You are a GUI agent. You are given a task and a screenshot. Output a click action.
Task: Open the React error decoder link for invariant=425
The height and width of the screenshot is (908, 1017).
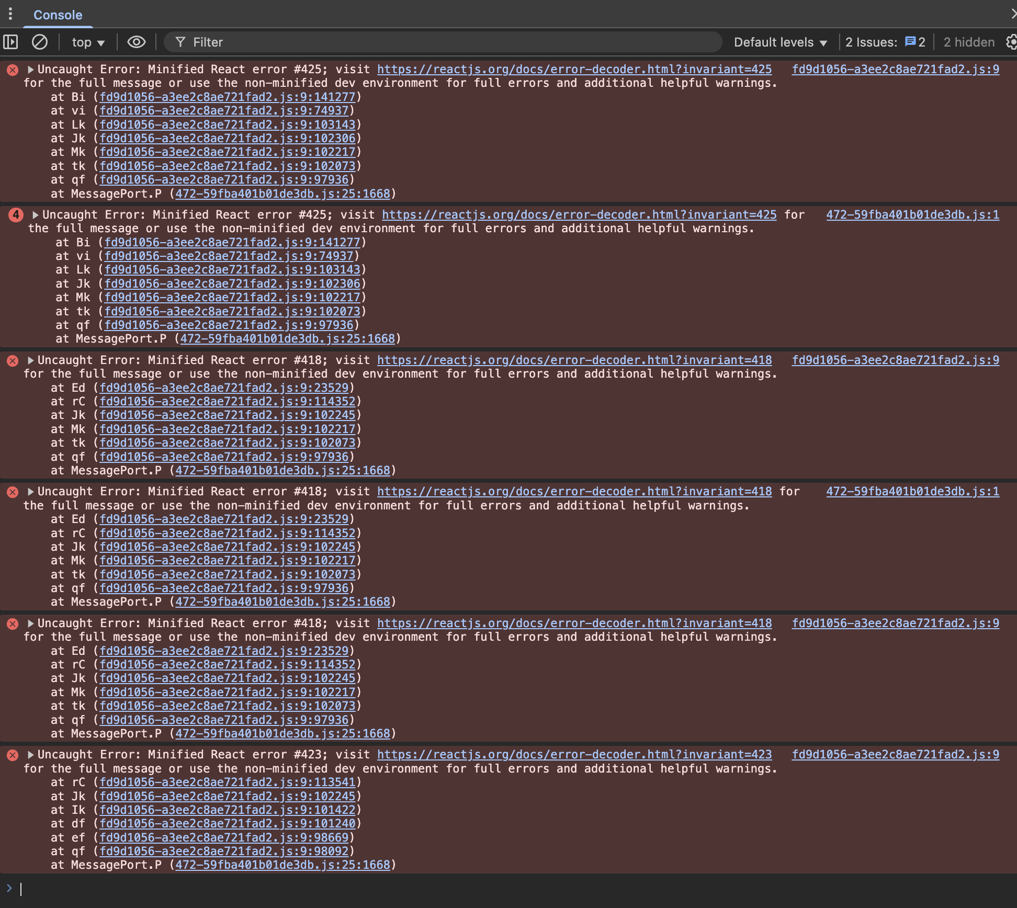point(574,69)
